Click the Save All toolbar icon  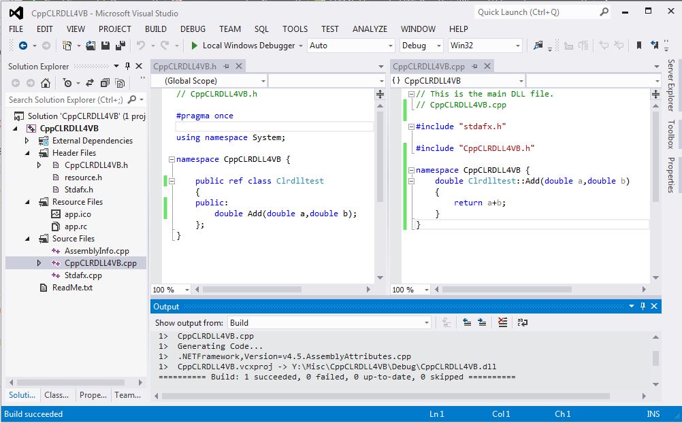coord(120,45)
